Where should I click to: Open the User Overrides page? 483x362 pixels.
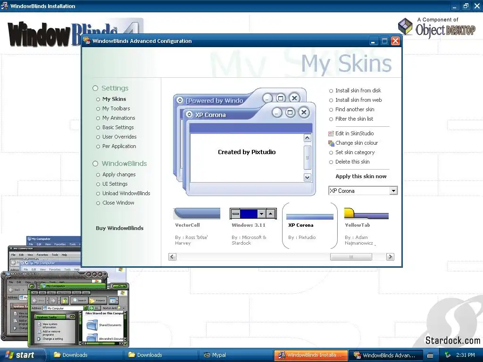pos(116,137)
